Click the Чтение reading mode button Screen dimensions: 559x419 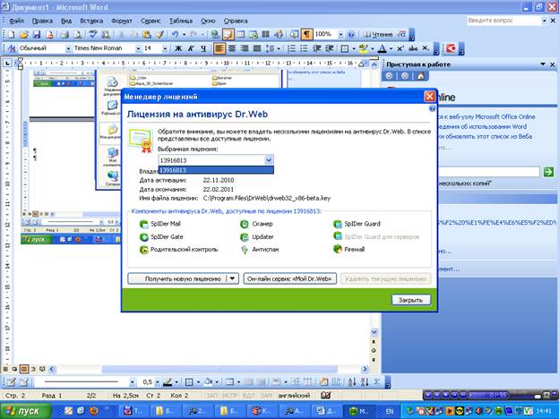(378, 35)
